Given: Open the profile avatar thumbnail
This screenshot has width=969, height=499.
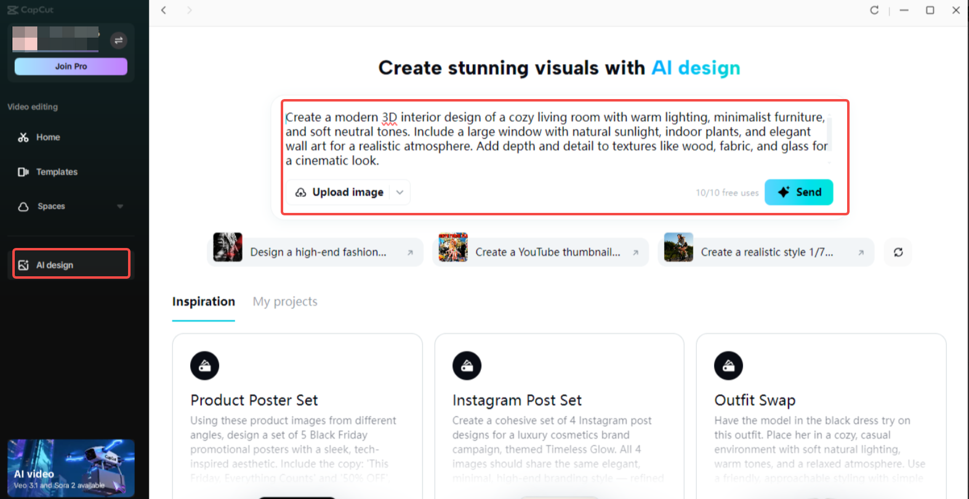Looking at the screenshot, I should pyautogui.click(x=25, y=39).
